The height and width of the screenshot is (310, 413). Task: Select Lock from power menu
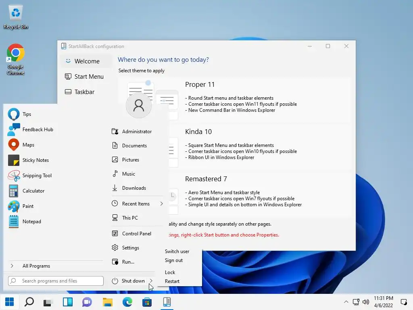[170, 272]
